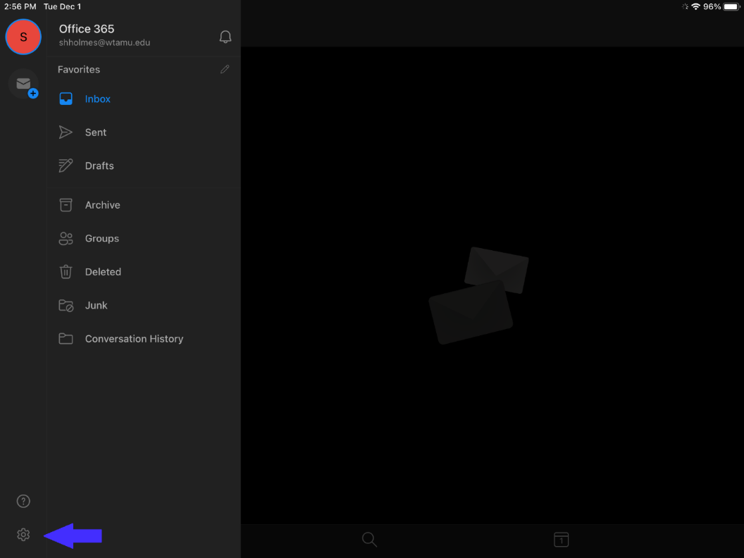Tap the blue Inbox tray icon
The height and width of the screenshot is (558, 744).
66,99
